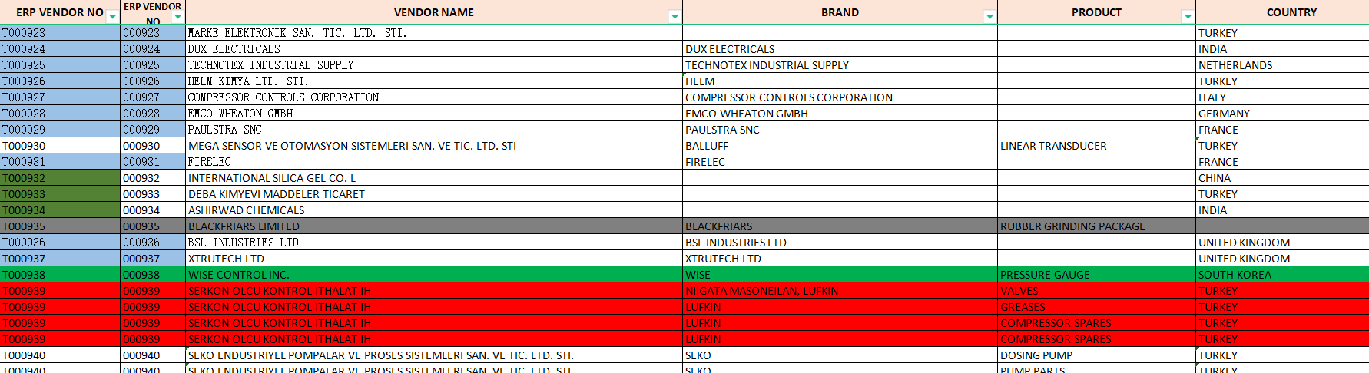Open the second ERP VENDOR NO column filter

[178, 17]
